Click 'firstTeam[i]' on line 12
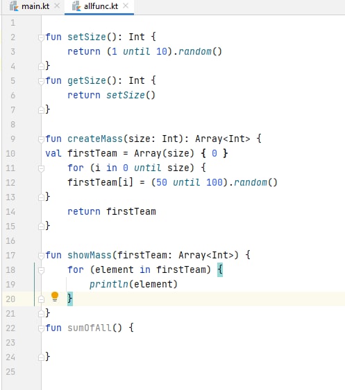This screenshot has height=390, width=345. [101, 183]
